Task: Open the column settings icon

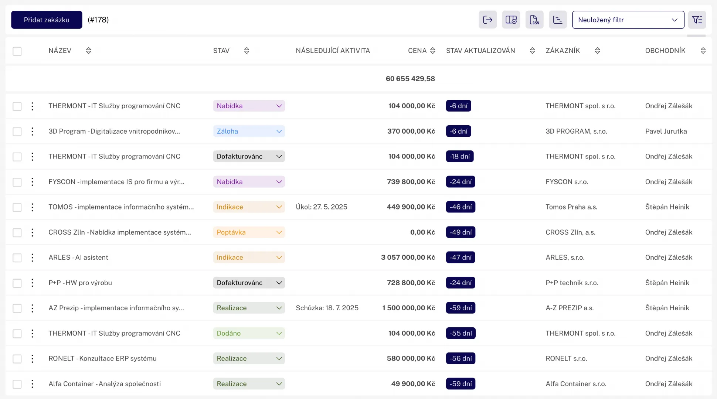Action: pos(511,20)
